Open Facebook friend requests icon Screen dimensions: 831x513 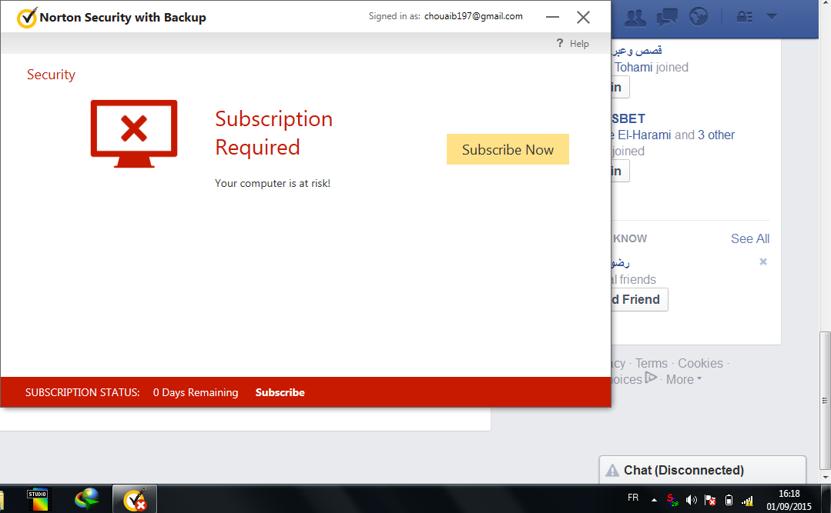pyautogui.click(x=635, y=18)
